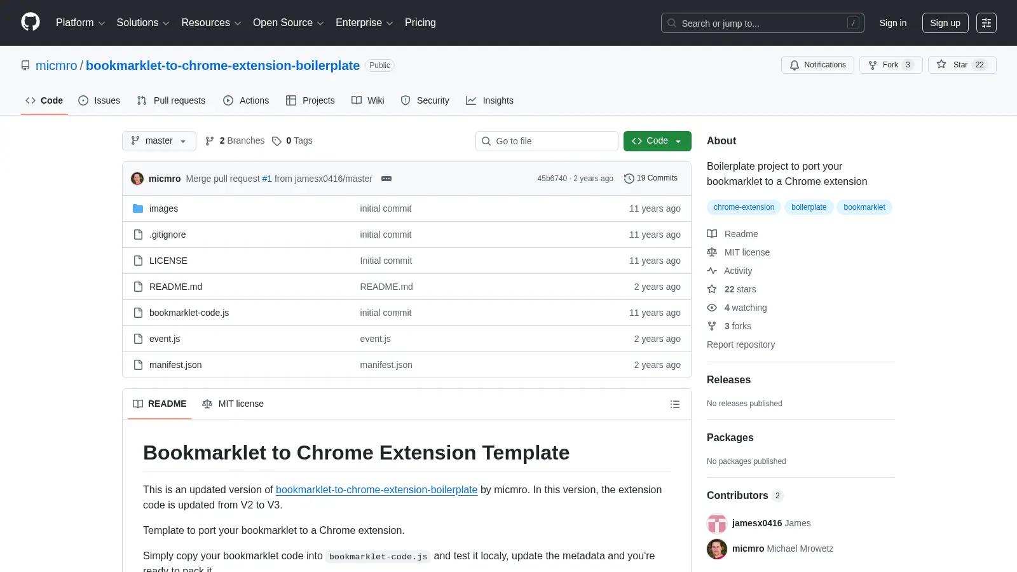Click the manifest.json file icon
Image resolution: width=1017 pixels, height=572 pixels.
pos(138,365)
